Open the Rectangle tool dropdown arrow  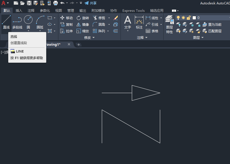[x=54, y=18]
